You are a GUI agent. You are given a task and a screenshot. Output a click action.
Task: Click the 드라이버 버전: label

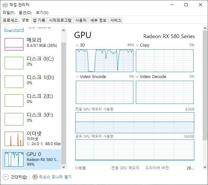157,168
